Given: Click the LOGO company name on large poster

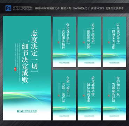Looking at the screenshot, I should coord(27,111).
